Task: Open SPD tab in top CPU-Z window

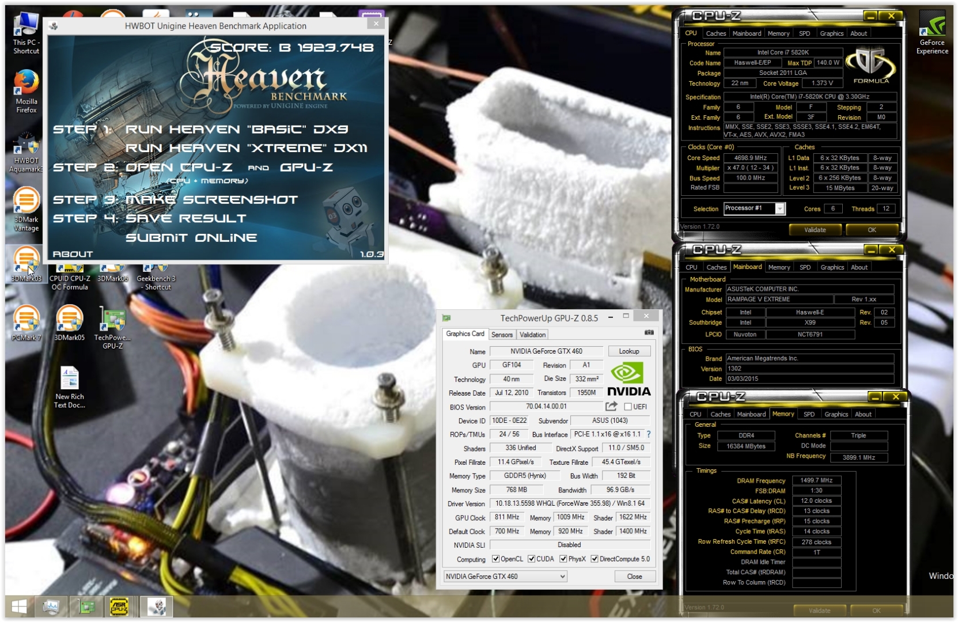Action: pyautogui.click(x=804, y=33)
